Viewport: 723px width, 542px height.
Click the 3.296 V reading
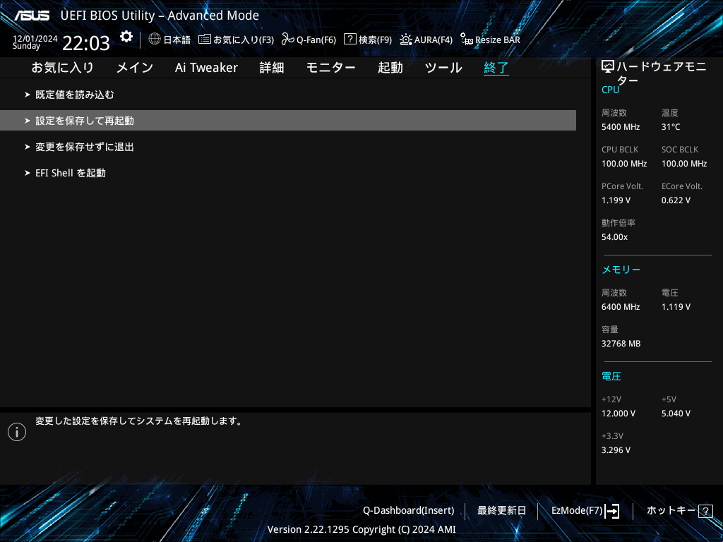[x=616, y=450]
